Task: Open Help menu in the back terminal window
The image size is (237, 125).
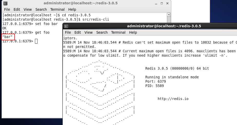Action: (x=72, y=9)
